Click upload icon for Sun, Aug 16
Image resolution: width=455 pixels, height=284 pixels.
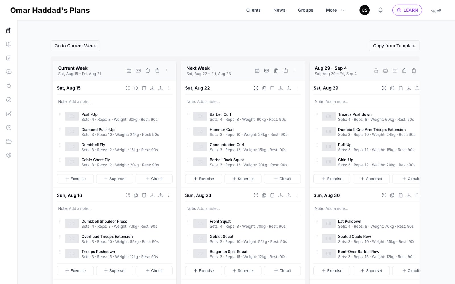point(160,195)
